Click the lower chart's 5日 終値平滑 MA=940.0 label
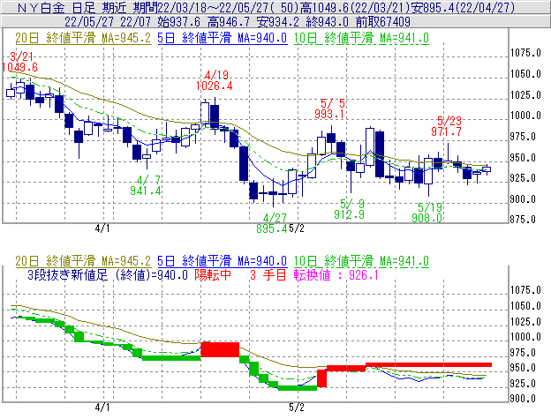Screen dimensions: 551x419 tap(223, 261)
